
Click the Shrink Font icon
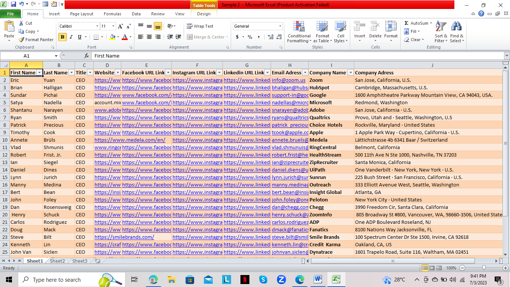tap(128, 26)
